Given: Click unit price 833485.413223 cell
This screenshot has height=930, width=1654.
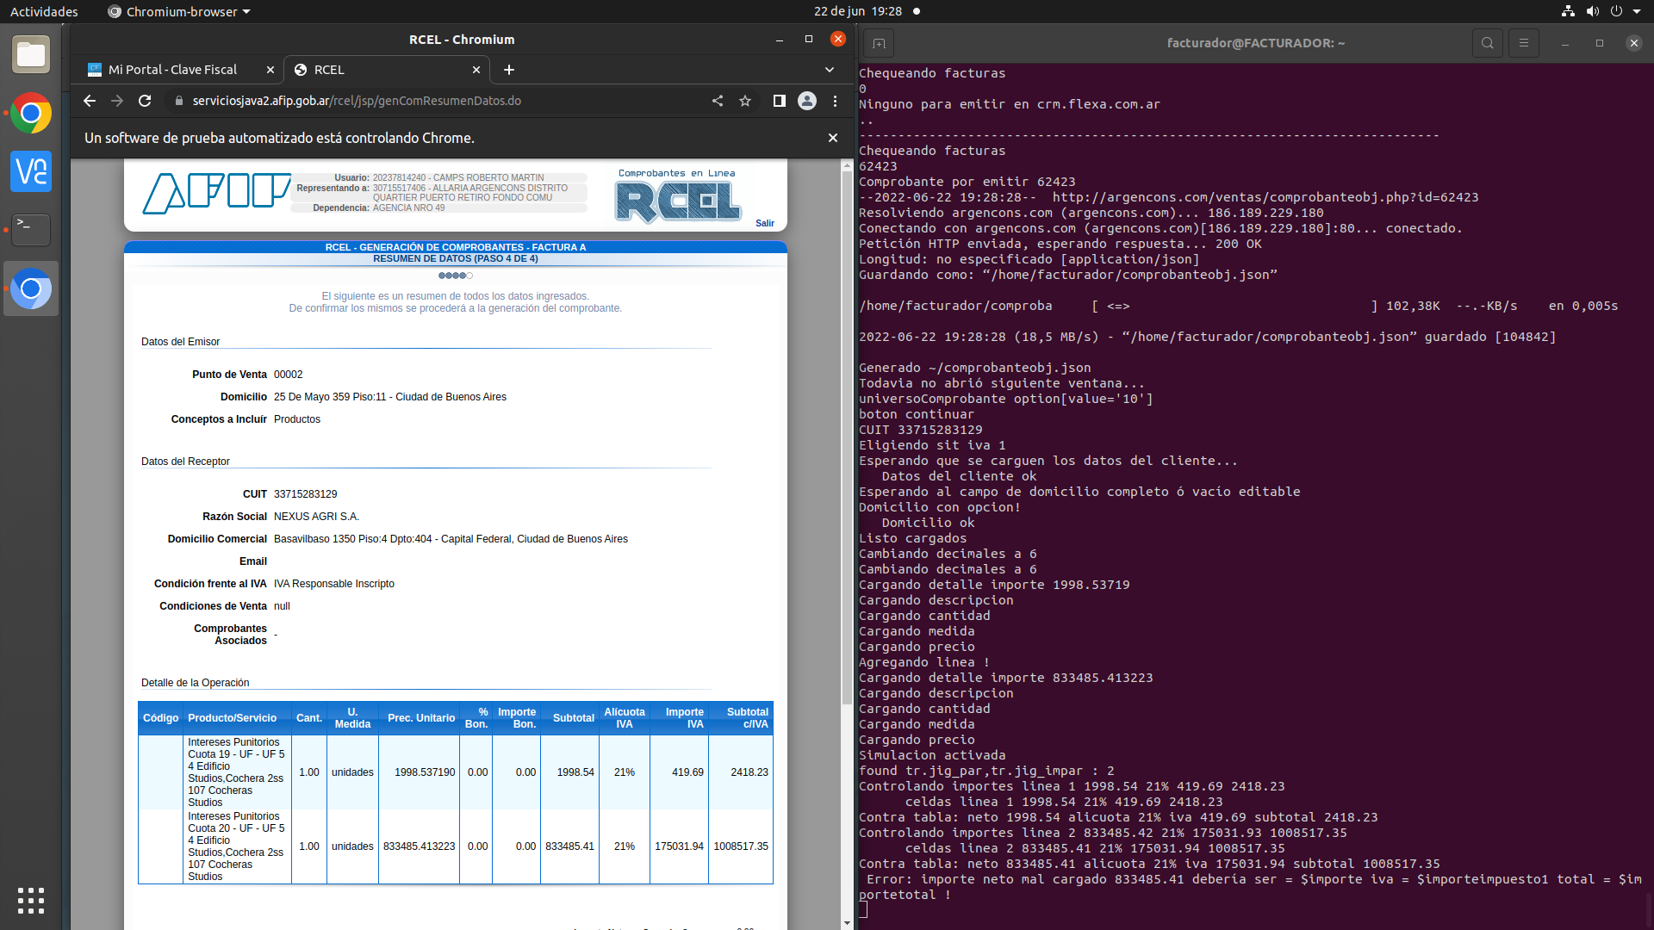Looking at the screenshot, I should click(x=420, y=846).
